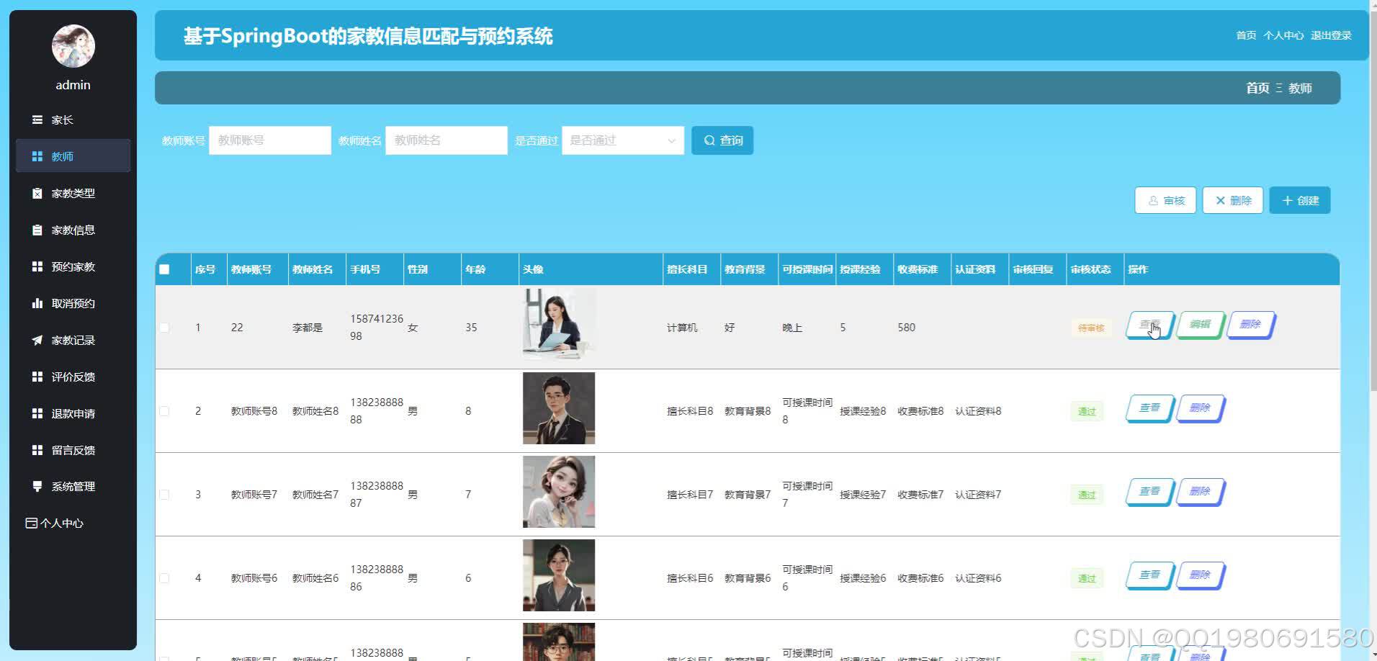Click the 个人中心 card icon
Image resolution: width=1377 pixels, height=661 pixels.
(x=31, y=523)
